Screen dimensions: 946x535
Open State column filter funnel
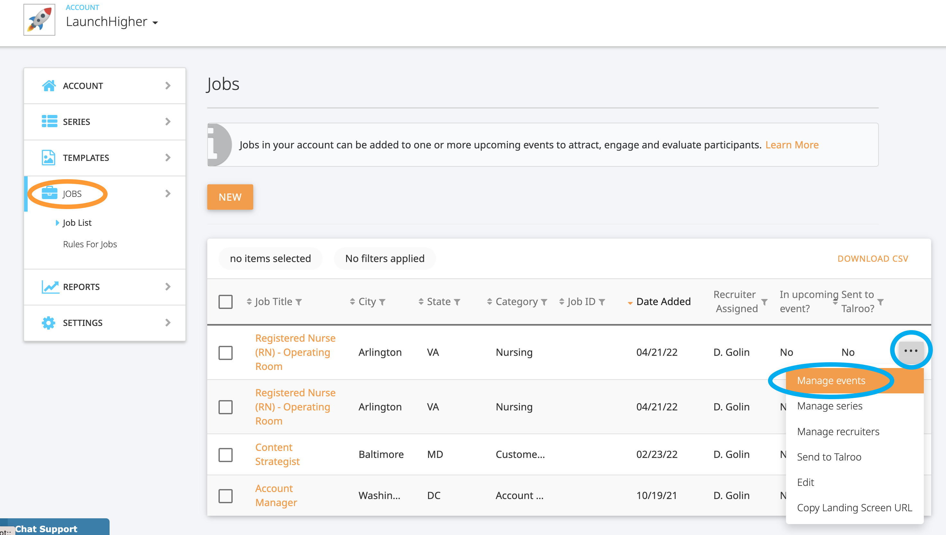click(457, 302)
